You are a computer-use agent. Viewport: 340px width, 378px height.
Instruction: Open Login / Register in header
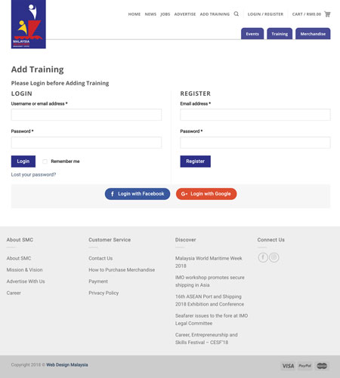pos(265,14)
